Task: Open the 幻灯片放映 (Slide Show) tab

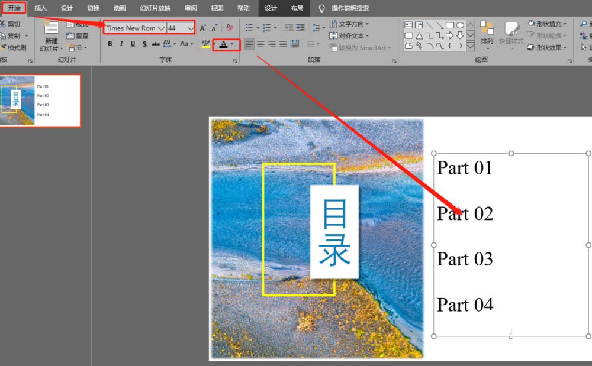Action: point(155,8)
